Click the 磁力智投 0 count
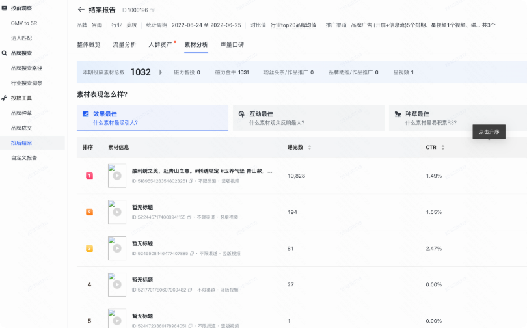This screenshot has width=527, height=328. tap(187, 72)
